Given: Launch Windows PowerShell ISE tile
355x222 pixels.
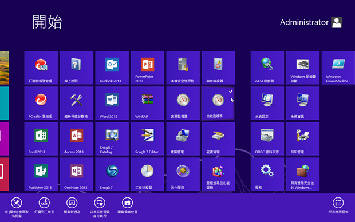Looking at the screenshot, I should pyautogui.click(x=338, y=68).
